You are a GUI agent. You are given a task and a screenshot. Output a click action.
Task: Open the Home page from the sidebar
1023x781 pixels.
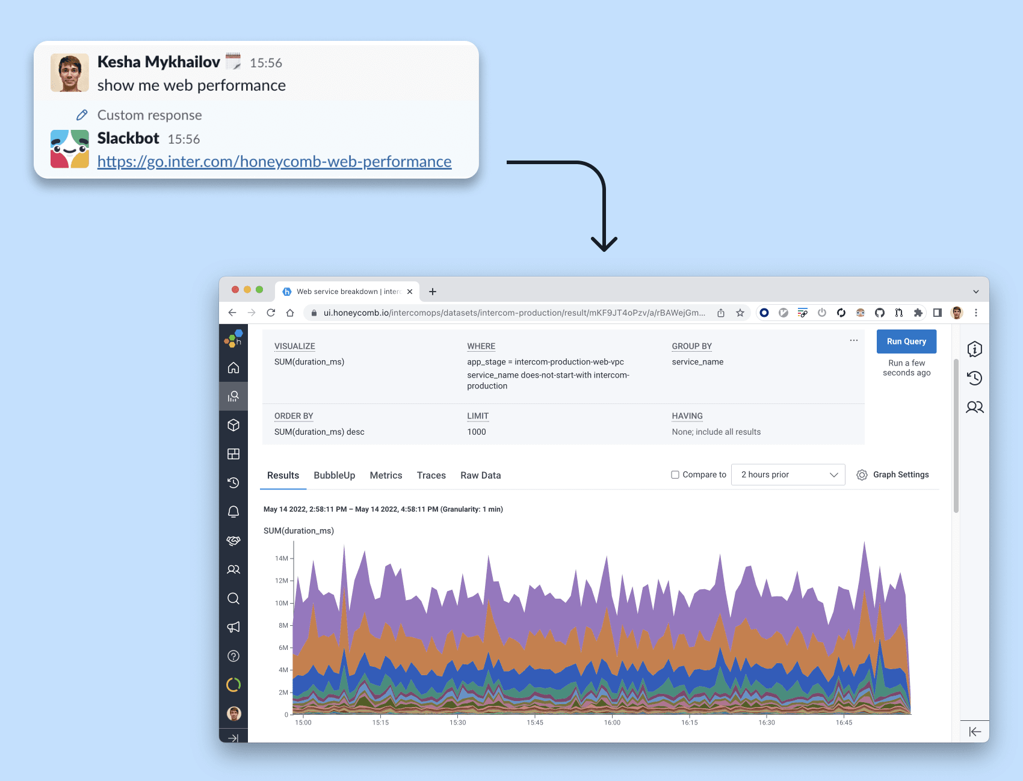pos(233,367)
